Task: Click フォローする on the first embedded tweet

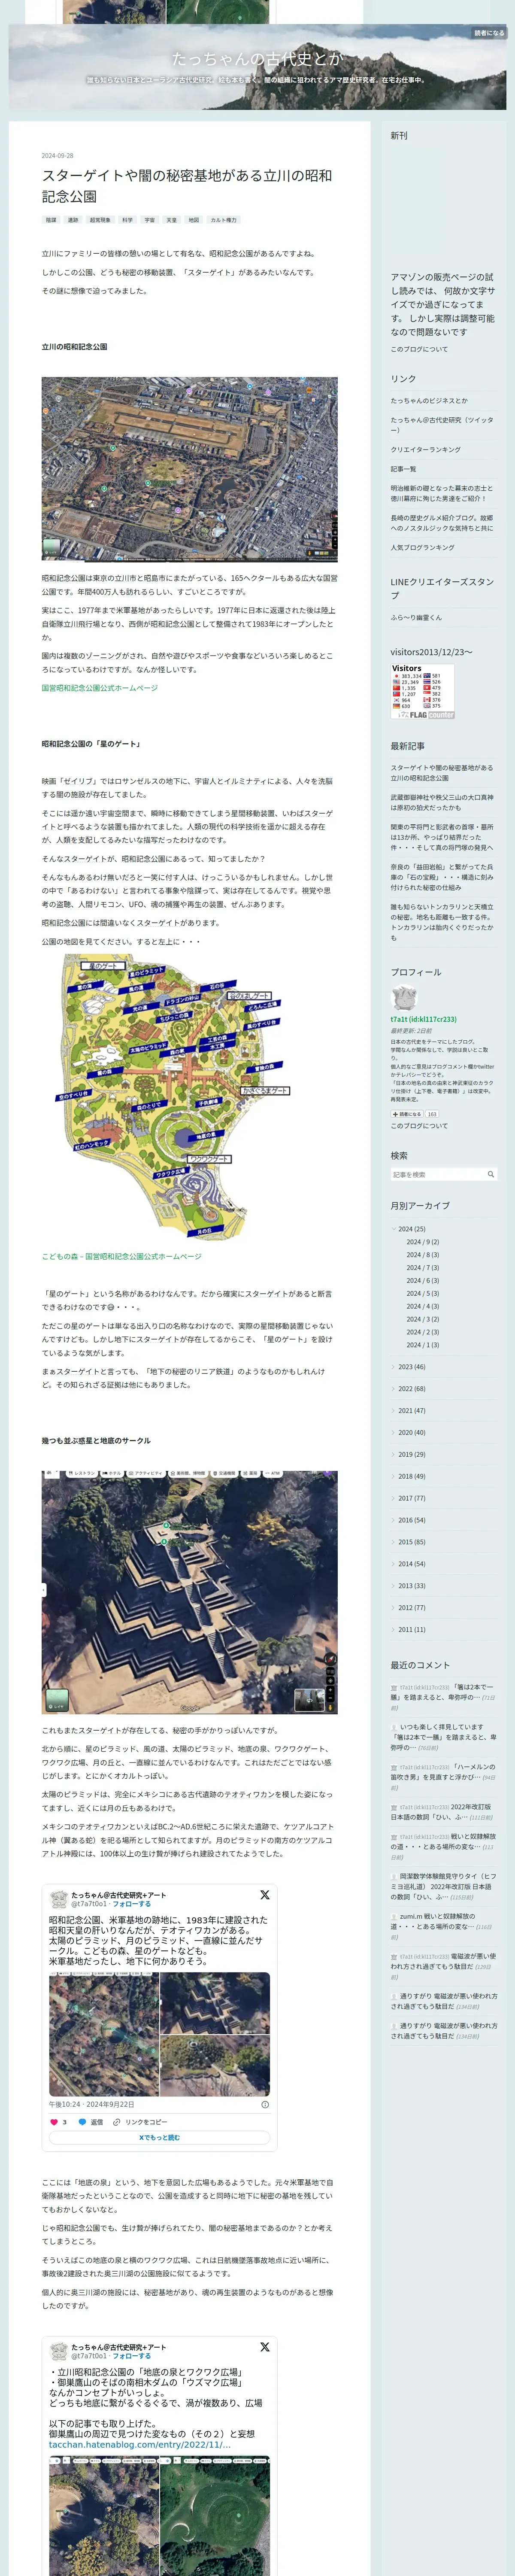Action: [132, 1904]
